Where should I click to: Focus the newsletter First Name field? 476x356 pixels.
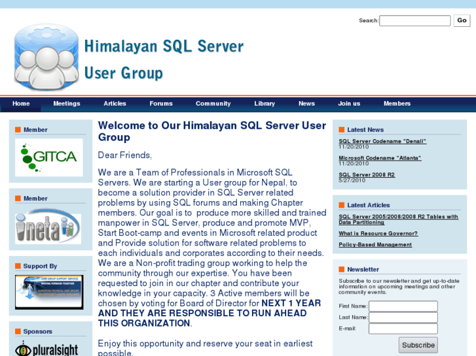pos(403,306)
